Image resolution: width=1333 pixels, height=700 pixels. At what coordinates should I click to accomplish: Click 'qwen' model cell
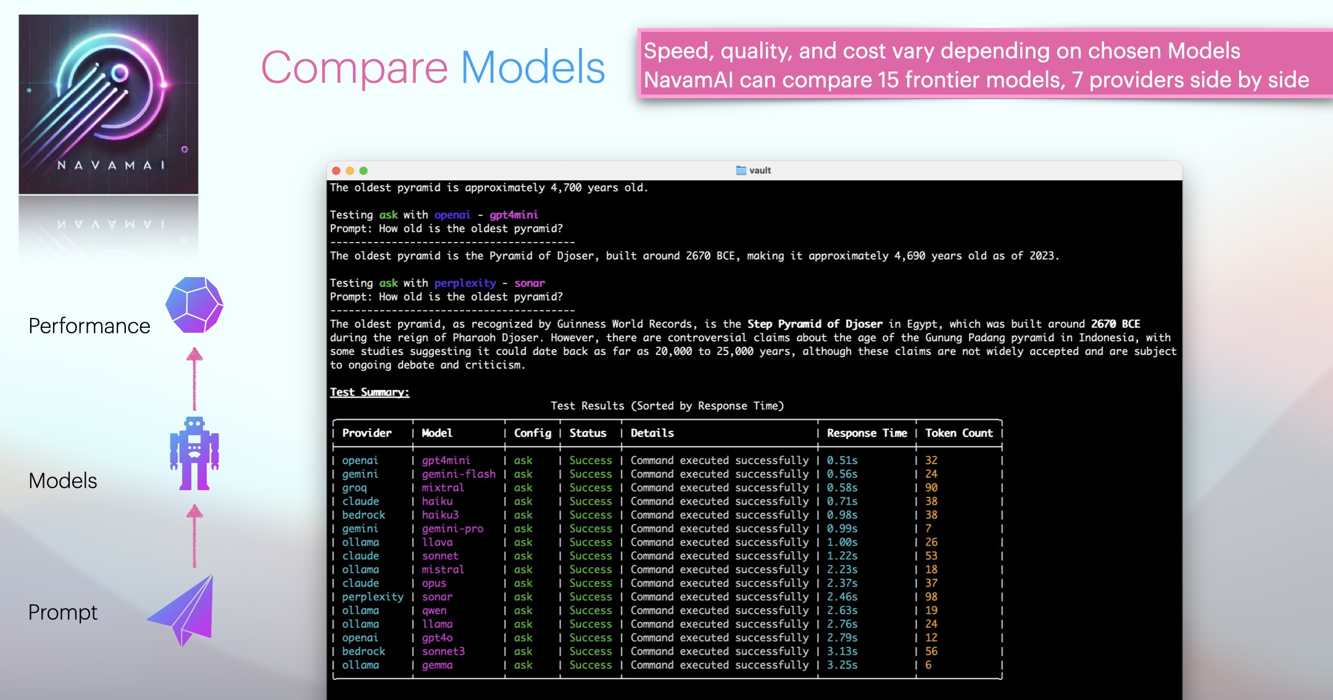pos(434,610)
